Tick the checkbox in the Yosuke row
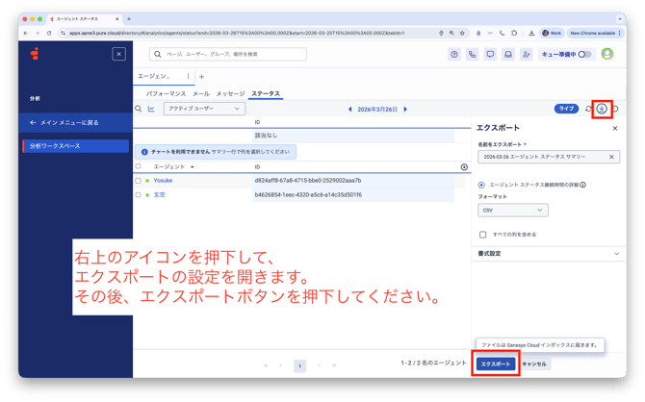The height and width of the screenshot is (402, 645). (139, 181)
